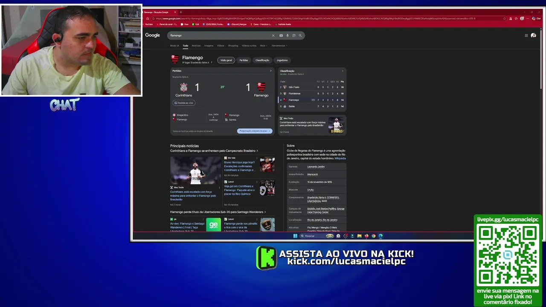Click the Flamengo vs Santos upcoming match
546x307 pixels.
(248, 117)
